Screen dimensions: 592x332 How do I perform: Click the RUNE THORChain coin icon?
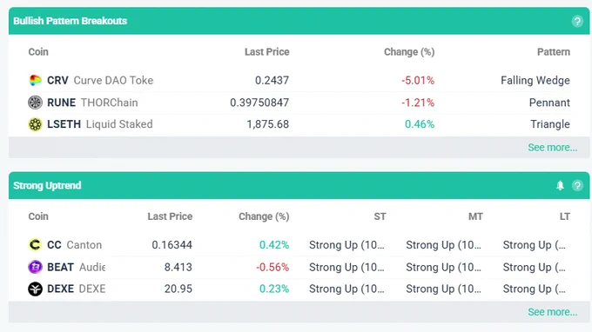click(35, 103)
